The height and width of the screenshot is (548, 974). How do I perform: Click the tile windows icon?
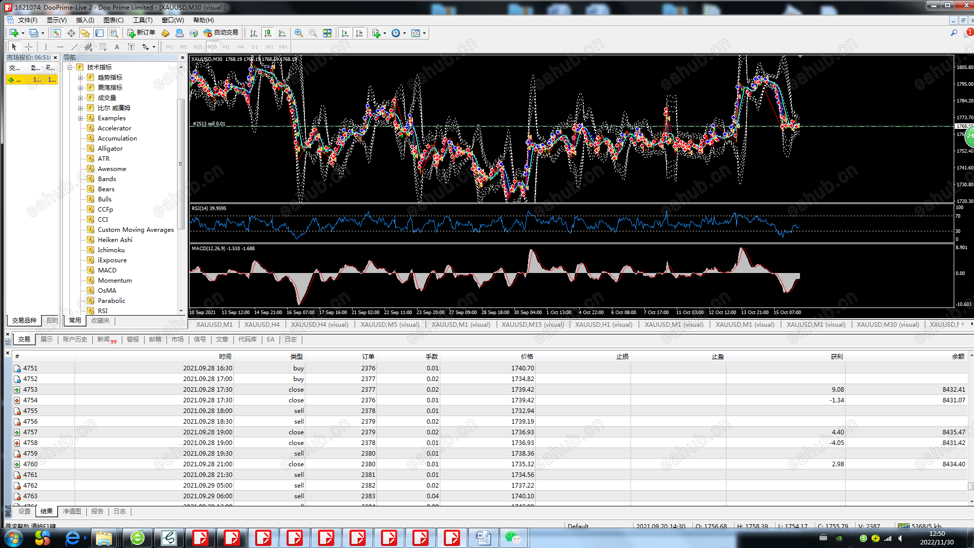coord(327,33)
